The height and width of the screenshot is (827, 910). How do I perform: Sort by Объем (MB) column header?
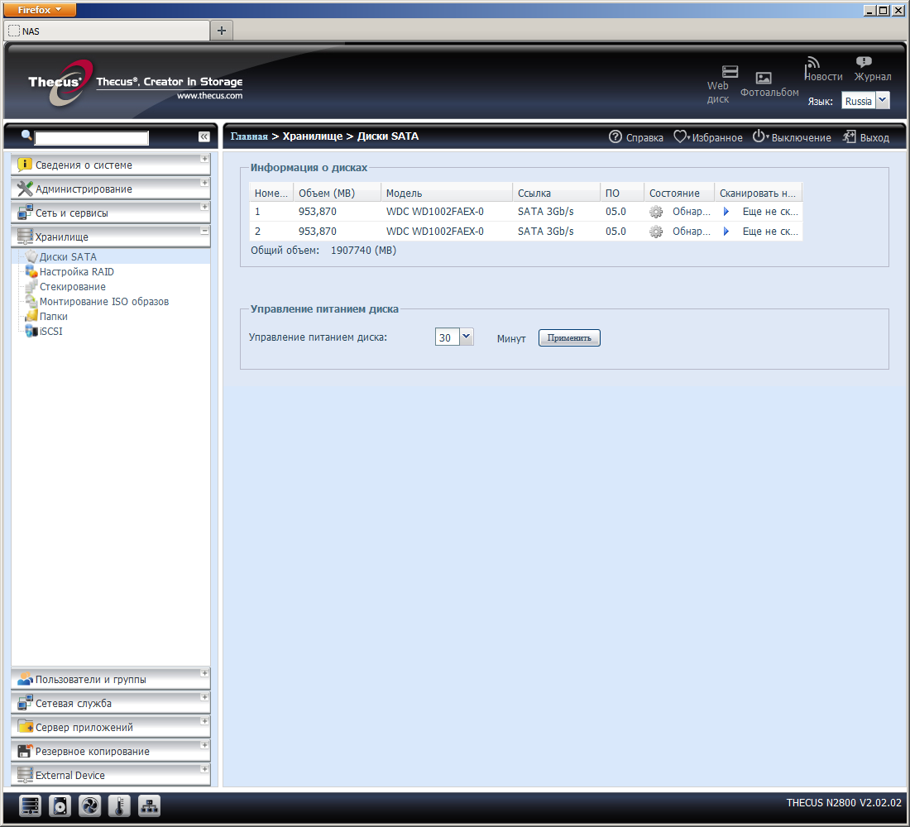point(338,194)
